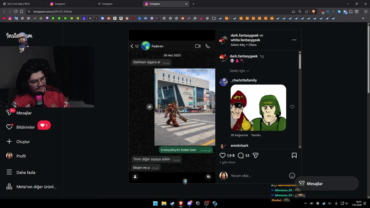Open Brave Shields lion icon
Image resolution: width=370 pixels, height=208 pixels.
click(x=313, y=12)
